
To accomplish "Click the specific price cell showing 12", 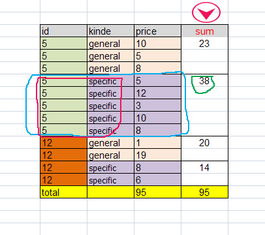I will coord(157,93).
